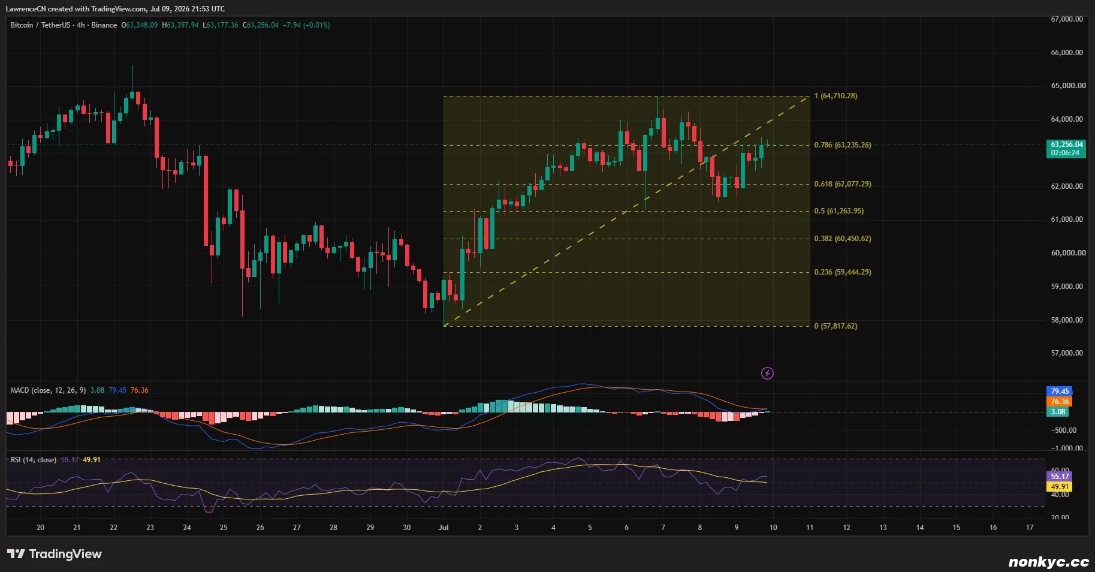Viewport: 1095px width, 572px height.
Task: Click the teal histogram value tag 3.08
Action: click(1058, 412)
